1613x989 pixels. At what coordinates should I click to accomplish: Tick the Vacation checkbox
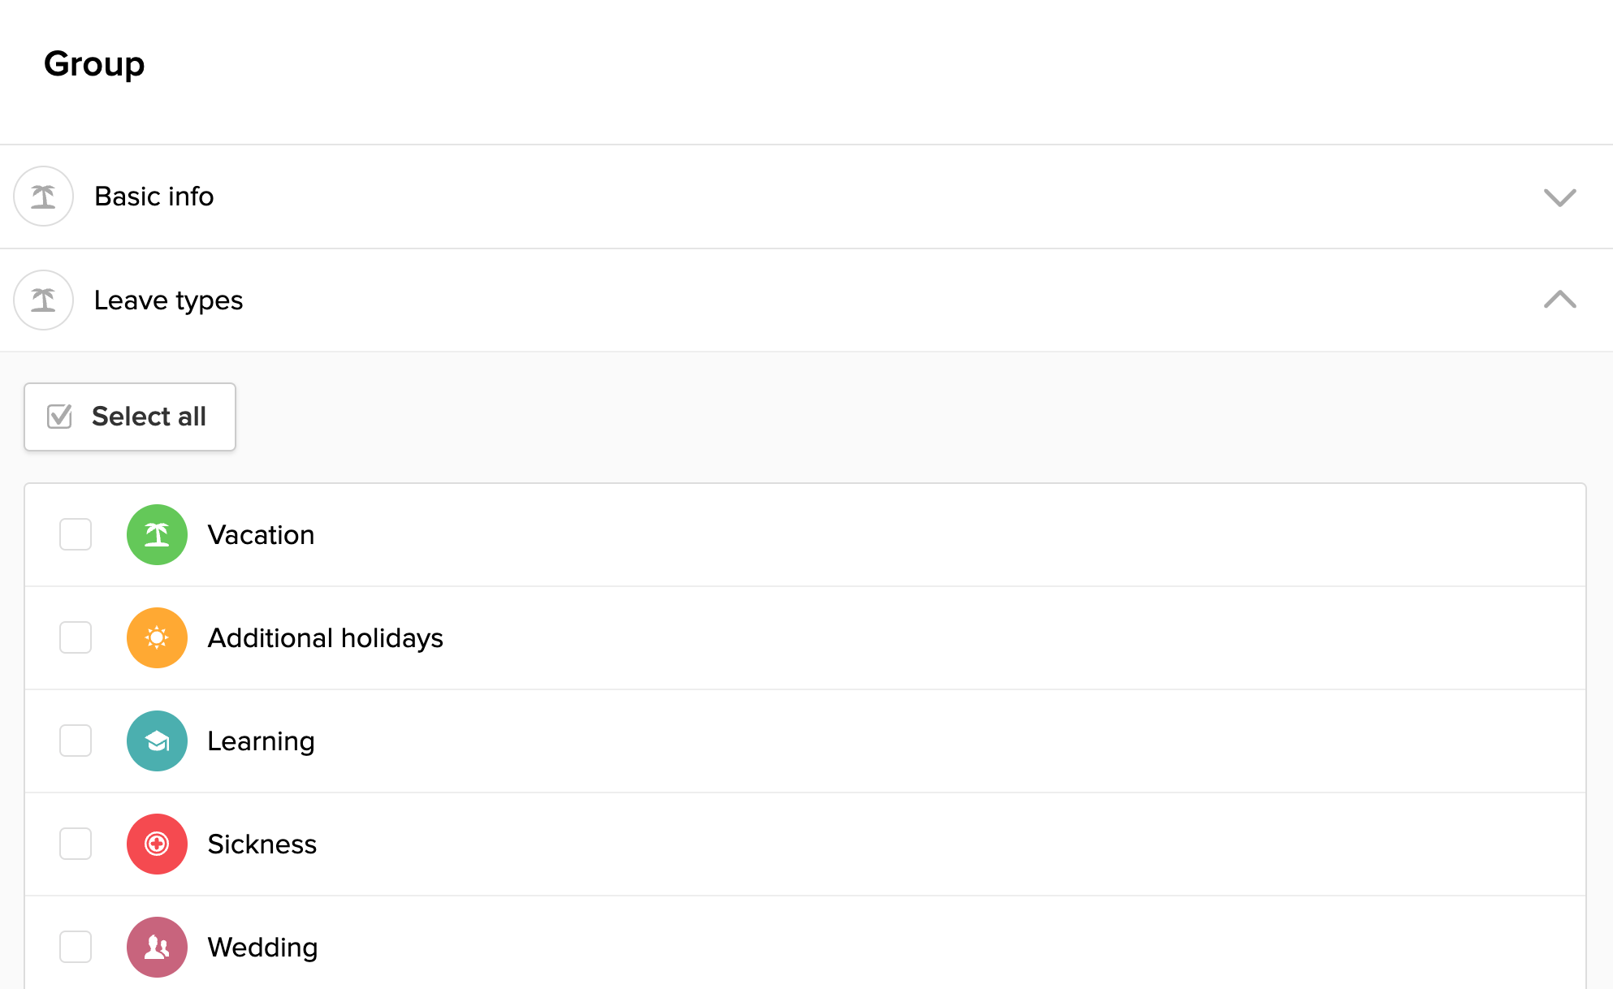pos(76,534)
